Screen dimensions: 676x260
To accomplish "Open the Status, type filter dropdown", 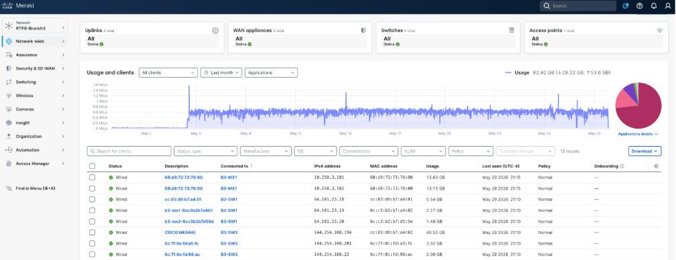I will click(206, 151).
